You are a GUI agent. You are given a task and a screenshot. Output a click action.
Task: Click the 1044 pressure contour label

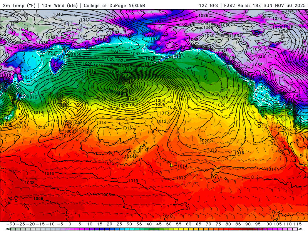[x=82, y=36]
